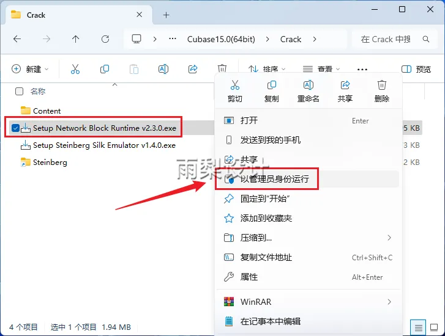The image size is (445, 336).
Task: Click the Delete trash icon in the toolbar
Action: pyautogui.click(x=222, y=68)
